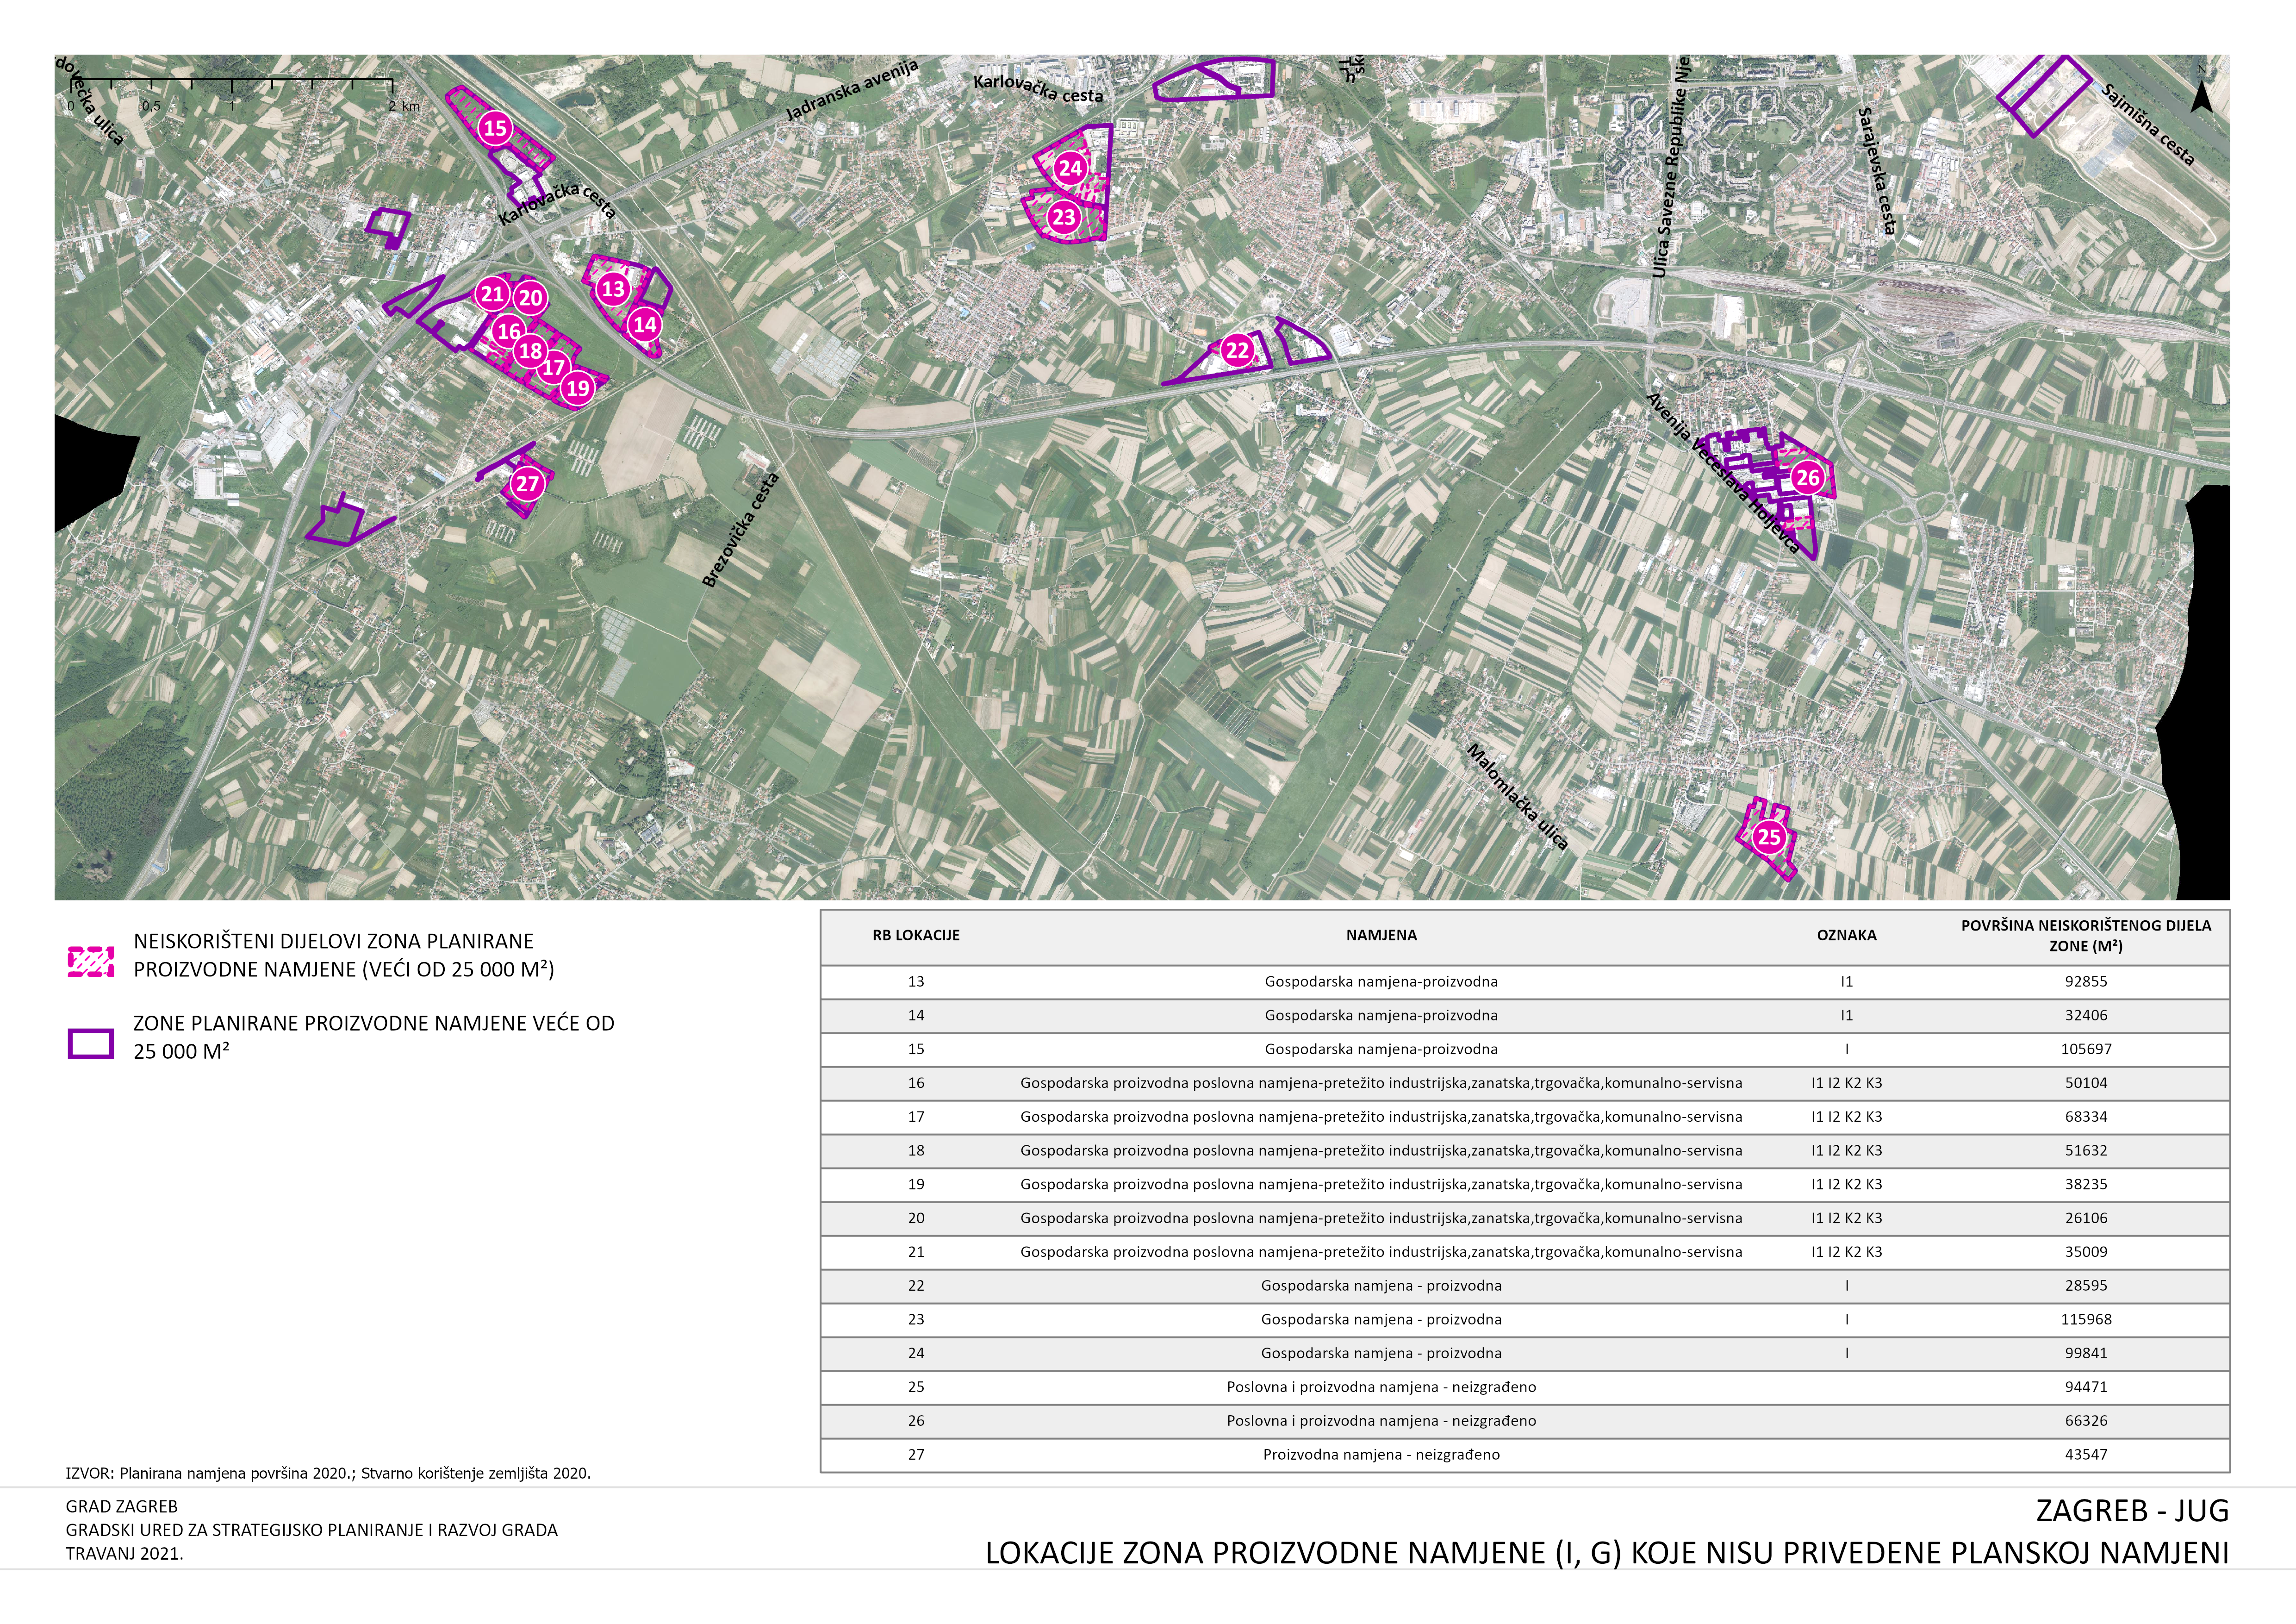Click location marker number 25
Screen dimensions: 2296x1624
point(1769,837)
